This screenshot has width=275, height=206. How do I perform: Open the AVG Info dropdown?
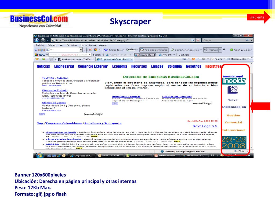point(167,55)
